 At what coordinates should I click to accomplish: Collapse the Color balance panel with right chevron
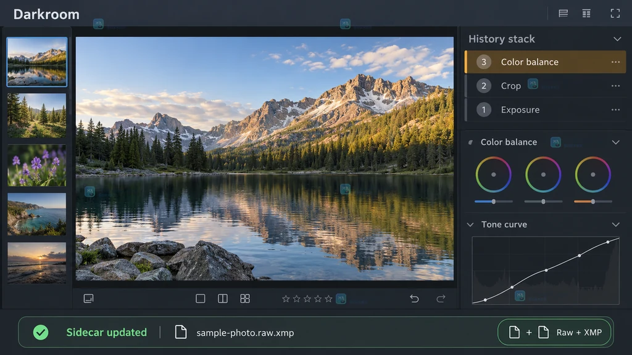[x=615, y=142]
